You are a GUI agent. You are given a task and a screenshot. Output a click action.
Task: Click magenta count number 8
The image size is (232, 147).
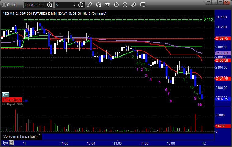click(x=171, y=101)
